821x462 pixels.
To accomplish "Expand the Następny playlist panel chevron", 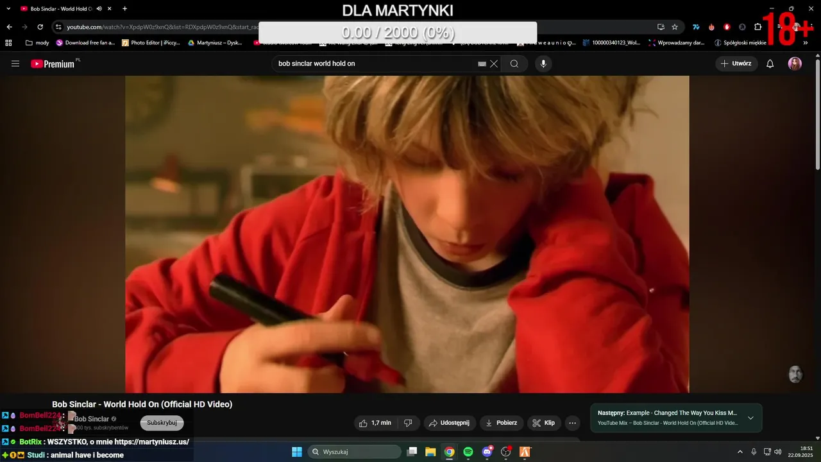I will [x=750, y=418].
